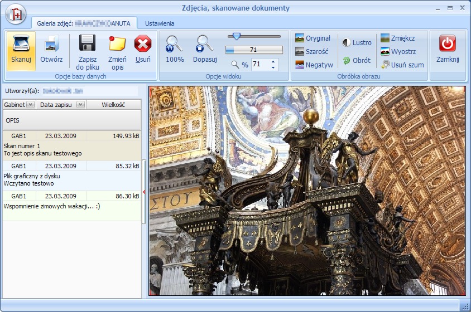This screenshot has width=471, height=312.
Task: Restore the Oryginał image
Action: [x=313, y=38]
